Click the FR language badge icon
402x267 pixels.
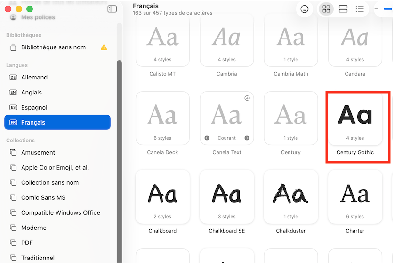(13, 122)
